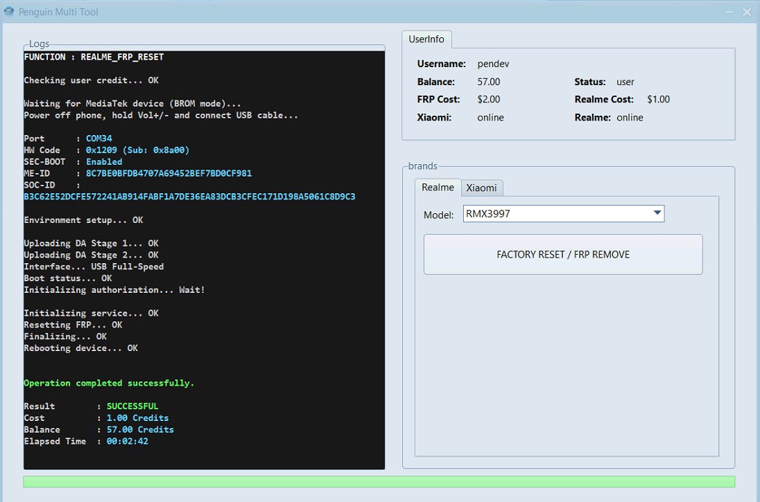Image resolution: width=760 pixels, height=502 pixels.
Task: Click the Penguin Multi Tool app icon
Action: coord(9,12)
